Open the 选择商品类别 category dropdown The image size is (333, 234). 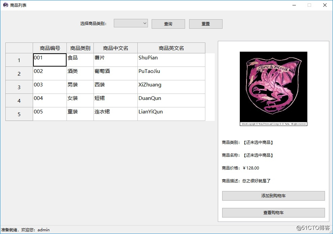point(131,23)
